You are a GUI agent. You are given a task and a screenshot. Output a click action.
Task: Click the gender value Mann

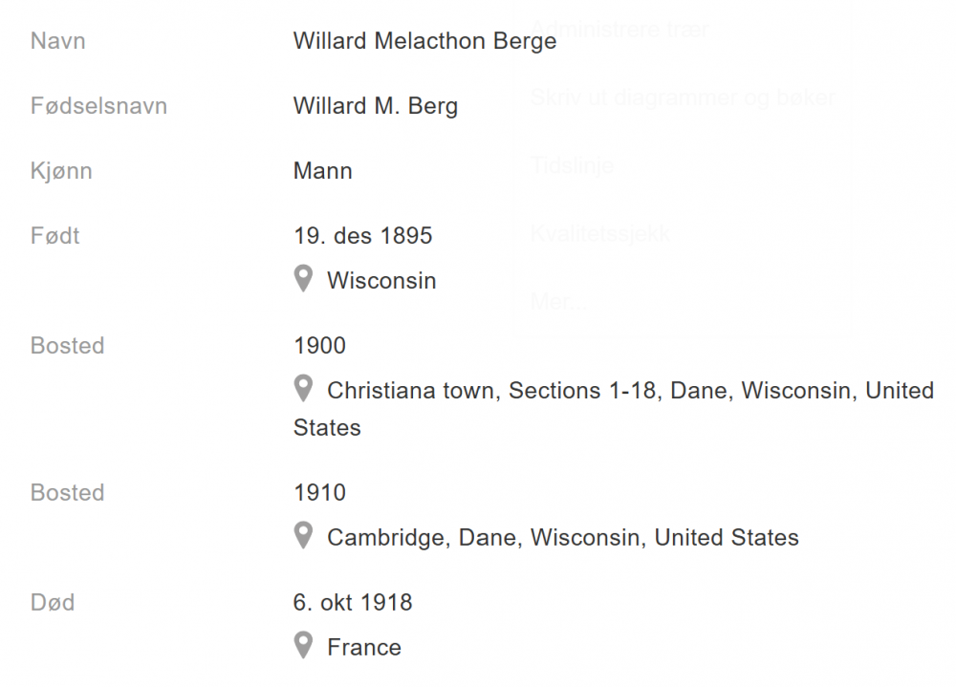(322, 171)
